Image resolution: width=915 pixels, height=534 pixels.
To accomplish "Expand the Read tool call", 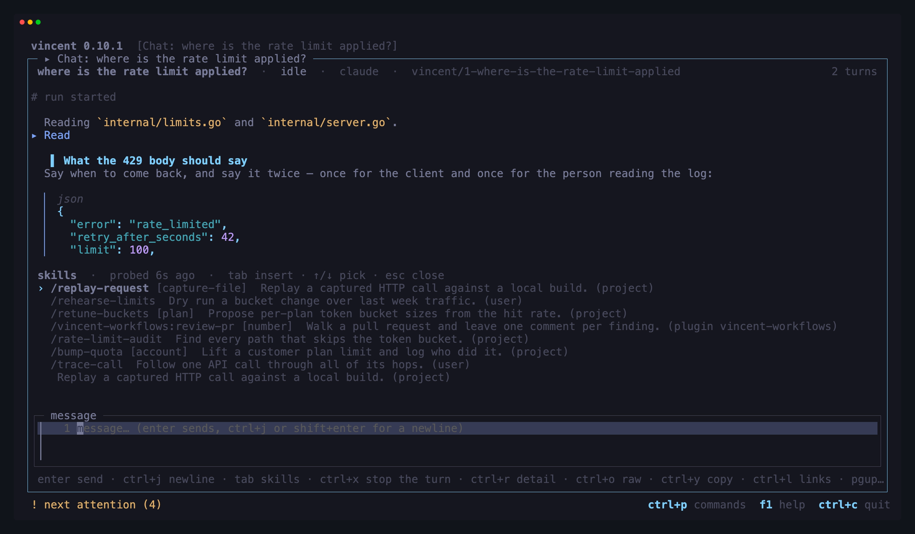I will click(51, 135).
